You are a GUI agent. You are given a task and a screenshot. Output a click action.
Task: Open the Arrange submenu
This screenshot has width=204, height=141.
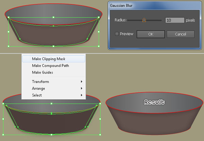coord(54,88)
